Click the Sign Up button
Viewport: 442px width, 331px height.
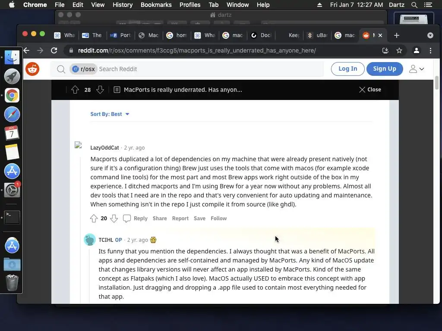(385, 69)
